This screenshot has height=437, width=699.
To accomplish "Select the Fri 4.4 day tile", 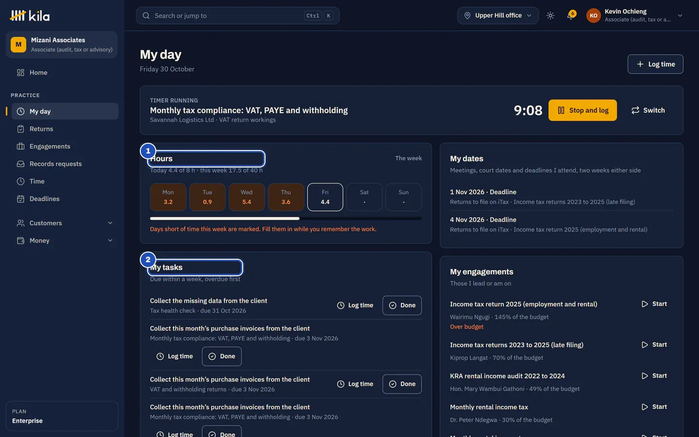I will 325,197.
